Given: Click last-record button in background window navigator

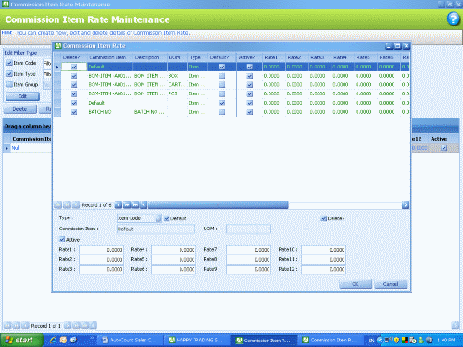Looking at the screenshot, I should (84, 326).
